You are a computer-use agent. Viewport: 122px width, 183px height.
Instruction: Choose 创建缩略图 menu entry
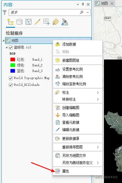[78, 108]
